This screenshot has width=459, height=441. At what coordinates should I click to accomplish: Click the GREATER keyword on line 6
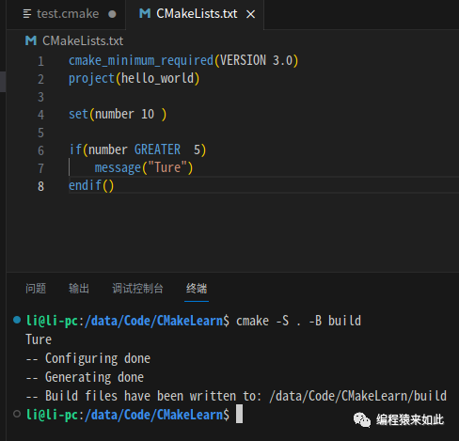coord(157,150)
